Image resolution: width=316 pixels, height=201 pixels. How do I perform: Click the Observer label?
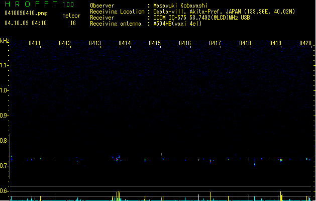tap(102, 6)
